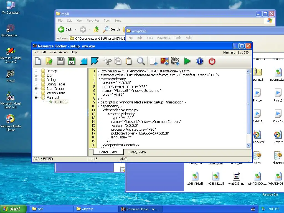The image size is (284, 213).
Task: Click the Add image resource icon
Action: click(x=164, y=61)
